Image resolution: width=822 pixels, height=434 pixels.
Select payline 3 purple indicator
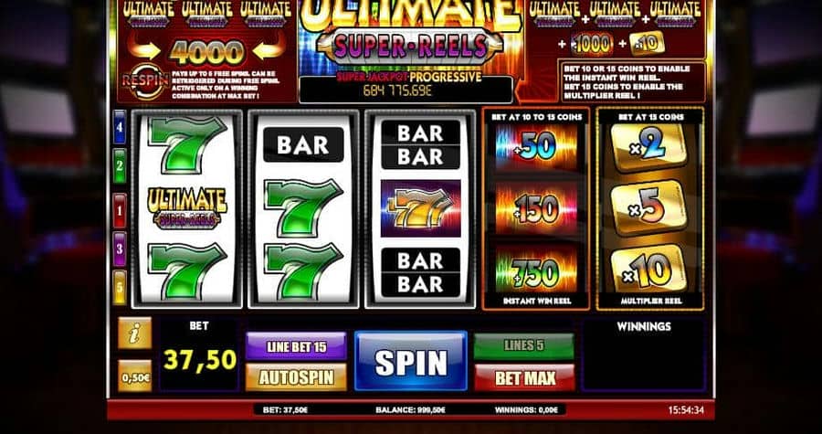tap(120, 249)
